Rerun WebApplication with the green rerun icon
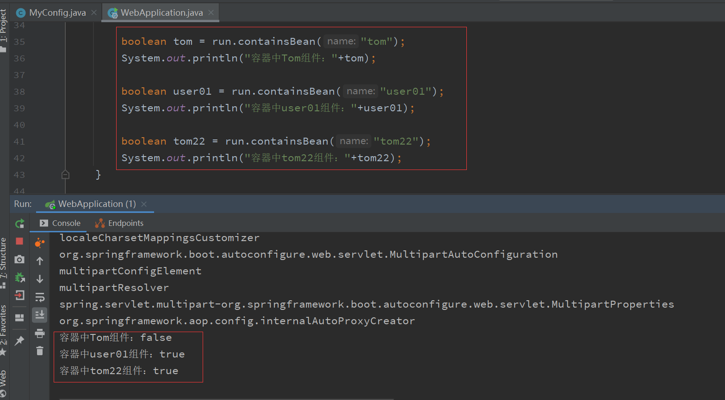Image resolution: width=725 pixels, height=400 pixels. [x=19, y=224]
